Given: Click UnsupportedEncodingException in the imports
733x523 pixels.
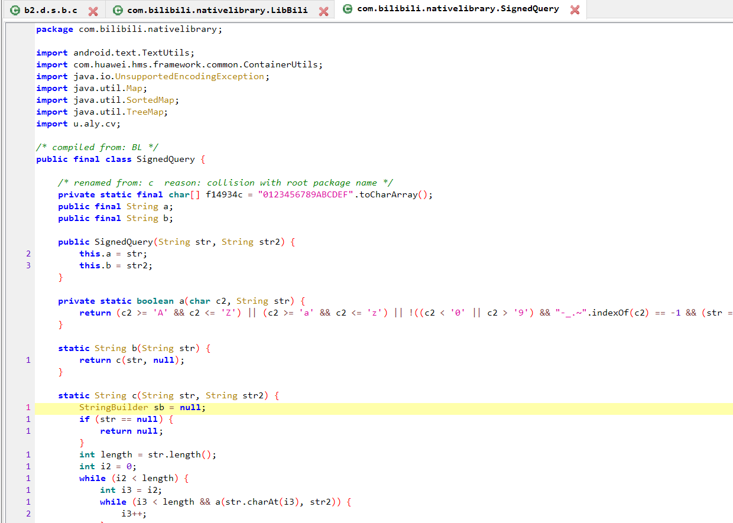Looking at the screenshot, I should (190, 76).
